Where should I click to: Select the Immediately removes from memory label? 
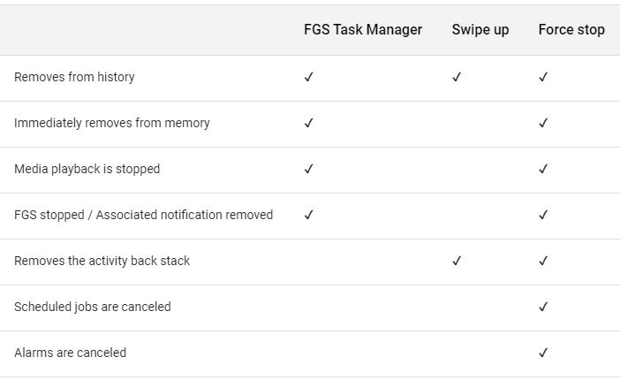112,123
